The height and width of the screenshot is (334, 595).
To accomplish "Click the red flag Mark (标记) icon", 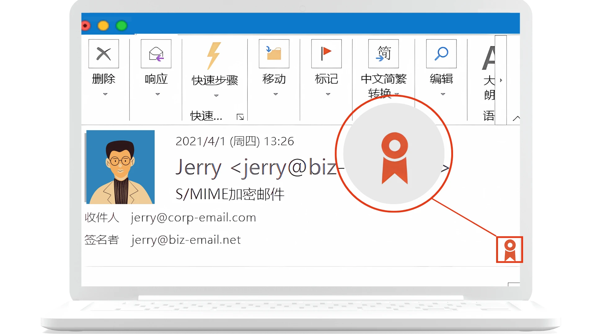I will 326,54.
